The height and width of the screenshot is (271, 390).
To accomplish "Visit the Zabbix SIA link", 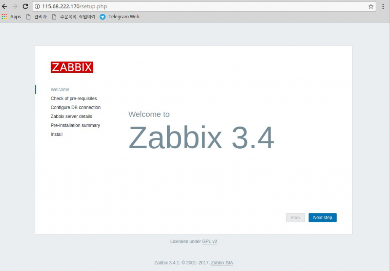I will pos(222,263).
